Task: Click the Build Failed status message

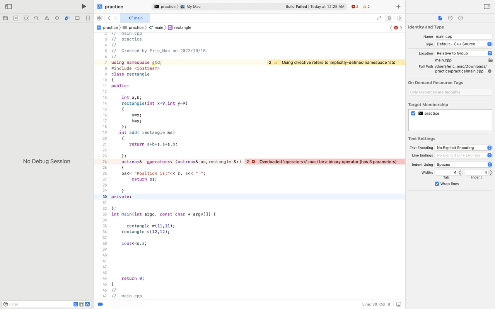Action: click(315, 7)
